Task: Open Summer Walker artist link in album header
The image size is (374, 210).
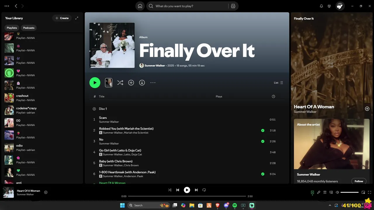Action: click(x=155, y=66)
